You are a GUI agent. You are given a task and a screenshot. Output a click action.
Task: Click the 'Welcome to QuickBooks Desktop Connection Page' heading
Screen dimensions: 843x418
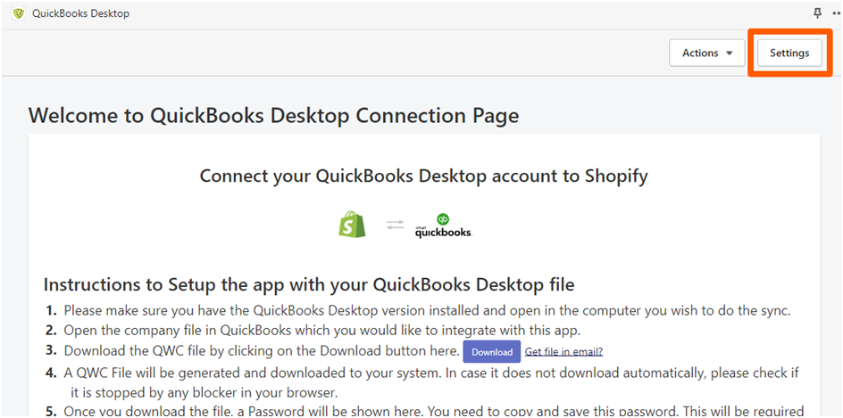tap(273, 116)
